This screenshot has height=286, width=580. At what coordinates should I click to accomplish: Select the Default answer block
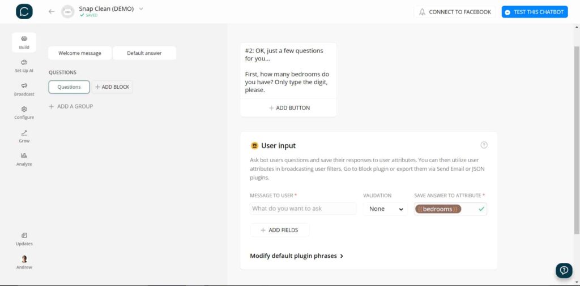pyautogui.click(x=144, y=53)
